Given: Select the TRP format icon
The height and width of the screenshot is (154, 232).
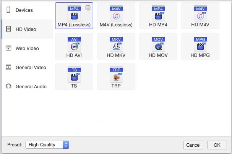Looking at the screenshot, I should (x=116, y=75).
